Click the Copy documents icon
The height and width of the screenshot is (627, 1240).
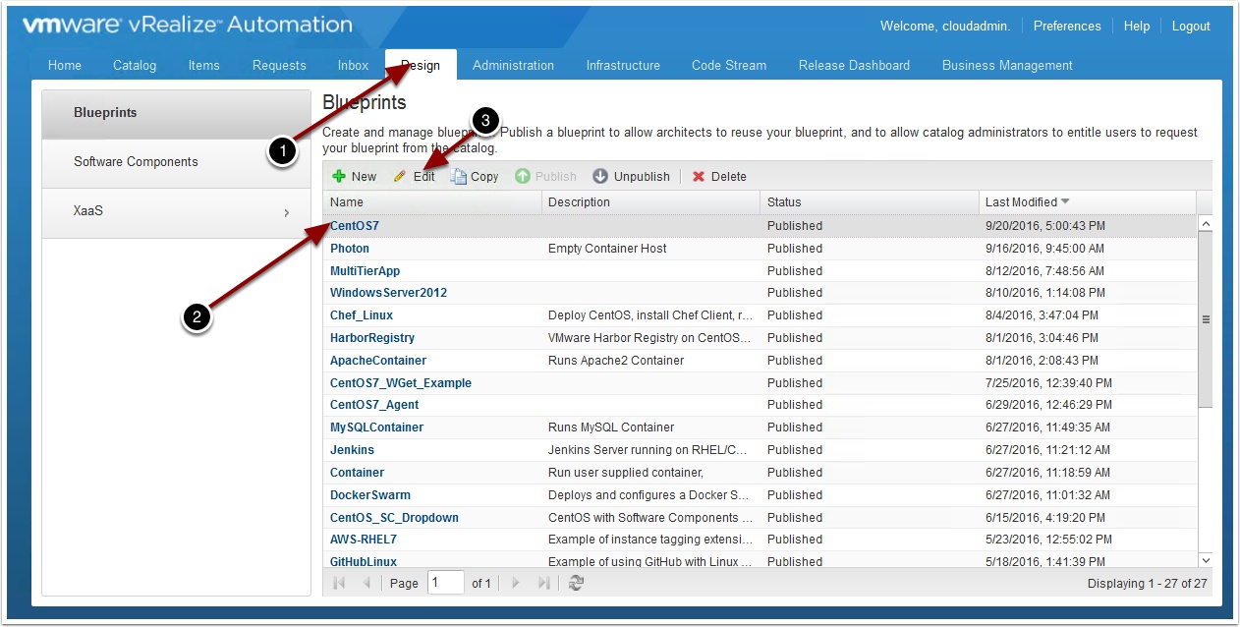pyautogui.click(x=458, y=177)
